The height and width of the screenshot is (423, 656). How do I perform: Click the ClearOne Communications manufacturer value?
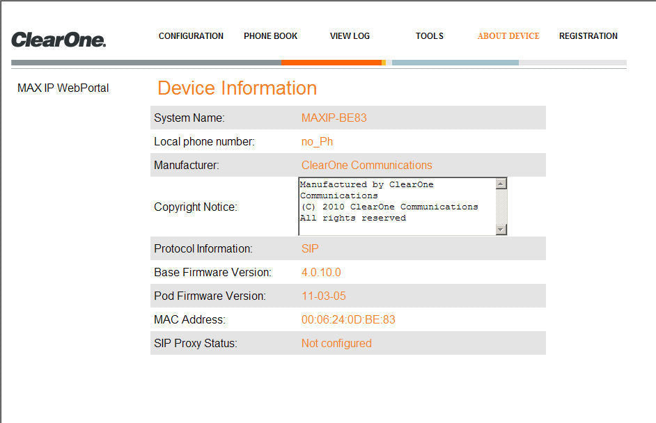pyautogui.click(x=366, y=165)
